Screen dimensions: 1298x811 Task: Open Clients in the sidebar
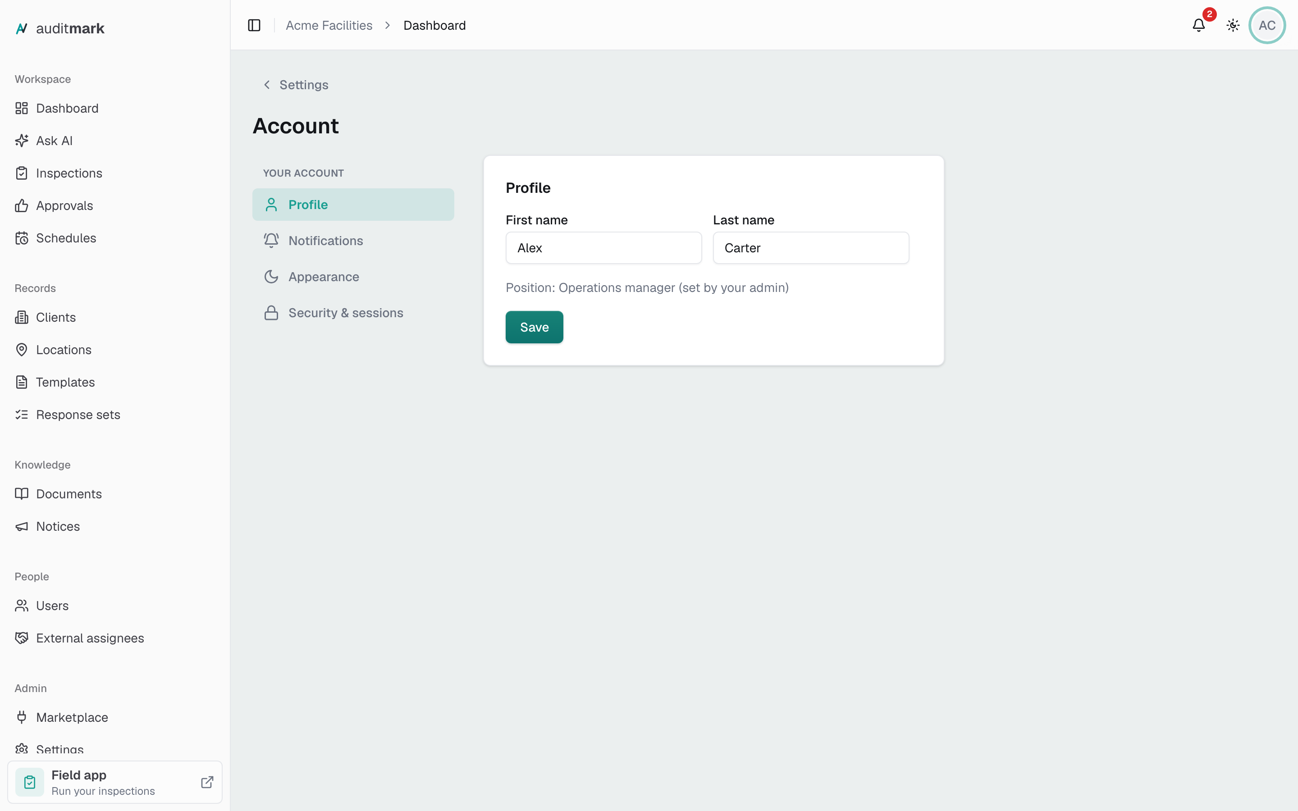coord(115,318)
